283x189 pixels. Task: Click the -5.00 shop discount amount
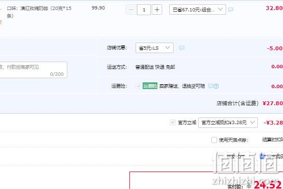[x=274, y=48]
